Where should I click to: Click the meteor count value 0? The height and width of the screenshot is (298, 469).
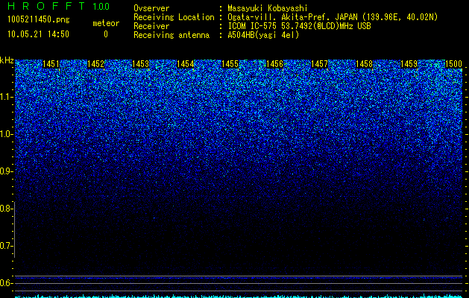[106, 34]
